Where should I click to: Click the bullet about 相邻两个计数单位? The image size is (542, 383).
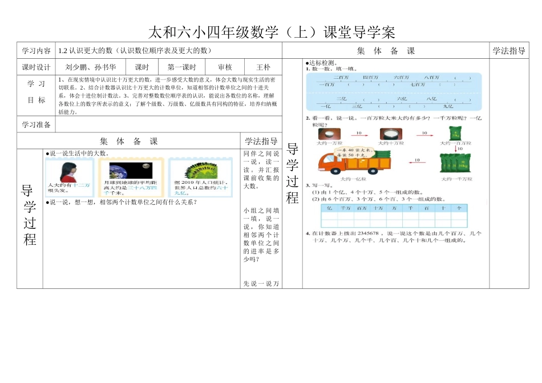tap(122, 202)
